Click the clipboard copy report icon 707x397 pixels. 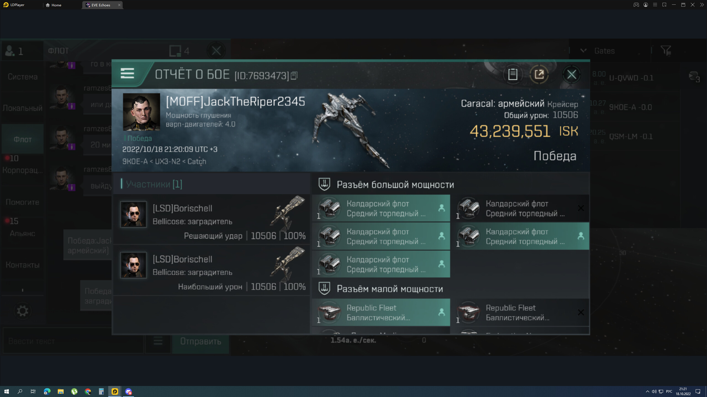[513, 74]
